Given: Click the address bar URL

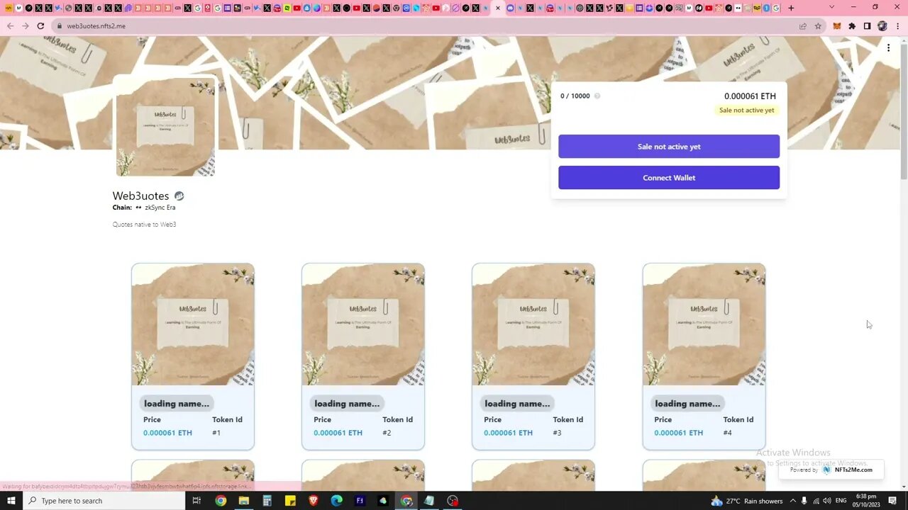Looking at the screenshot, I should 96,26.
